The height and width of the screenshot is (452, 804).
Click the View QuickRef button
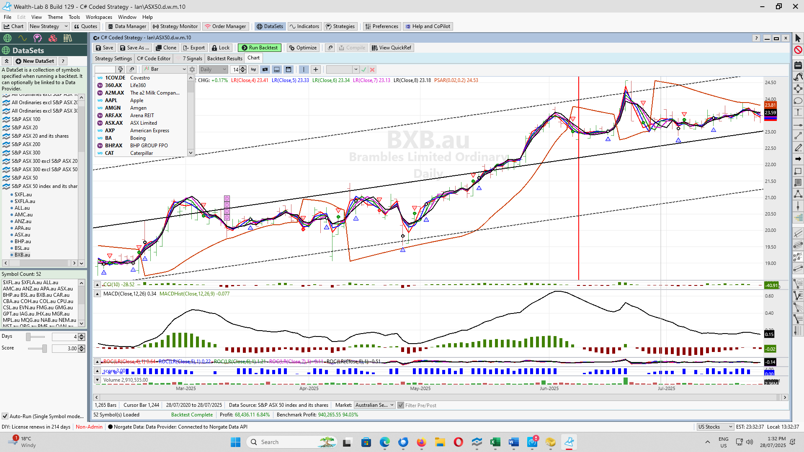(392, 48)
